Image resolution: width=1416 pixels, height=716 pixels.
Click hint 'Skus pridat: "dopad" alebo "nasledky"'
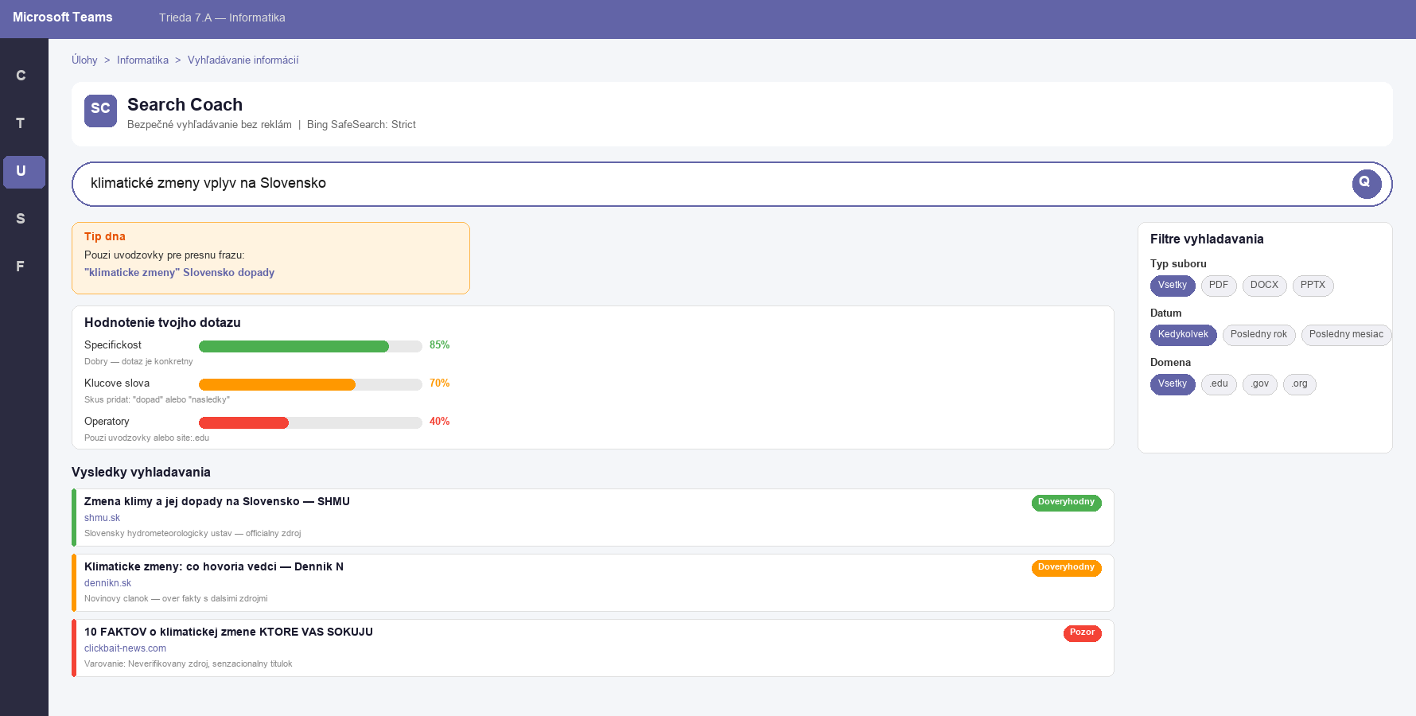[157, 399]
